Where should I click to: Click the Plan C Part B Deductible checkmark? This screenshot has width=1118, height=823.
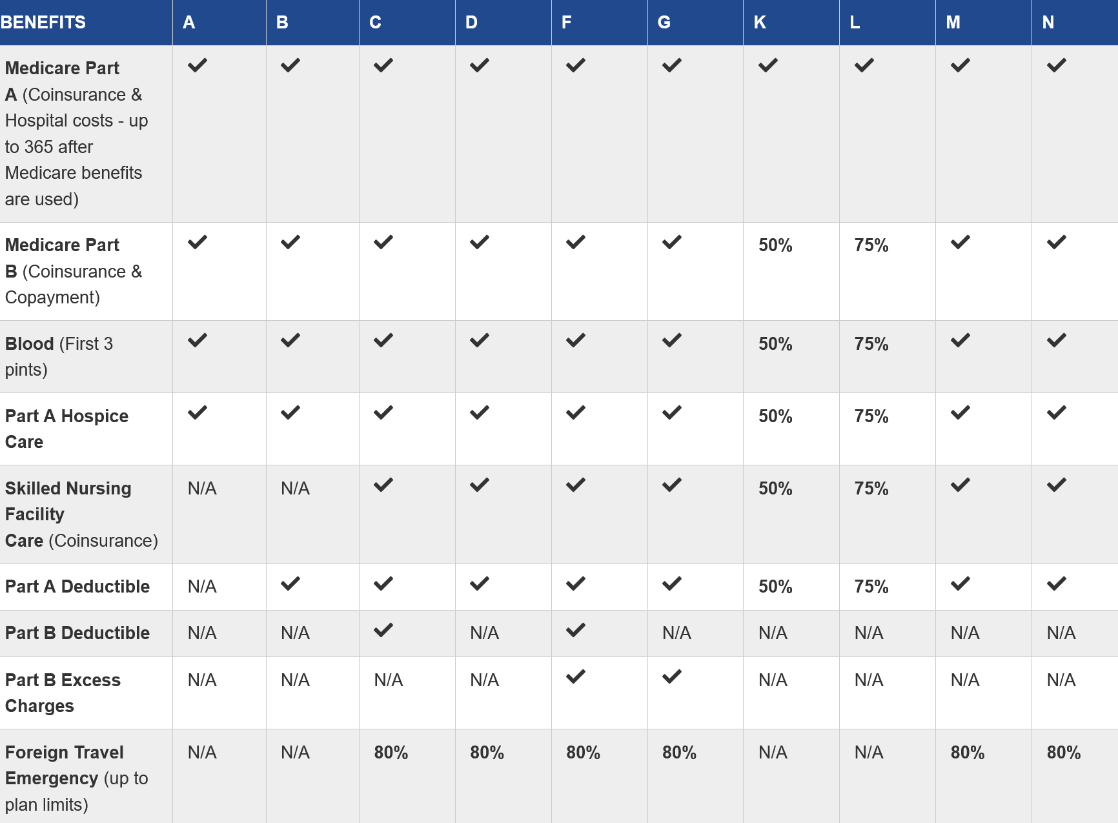tap(383, 630)
